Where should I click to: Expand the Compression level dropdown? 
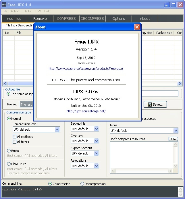click(57, 130)
